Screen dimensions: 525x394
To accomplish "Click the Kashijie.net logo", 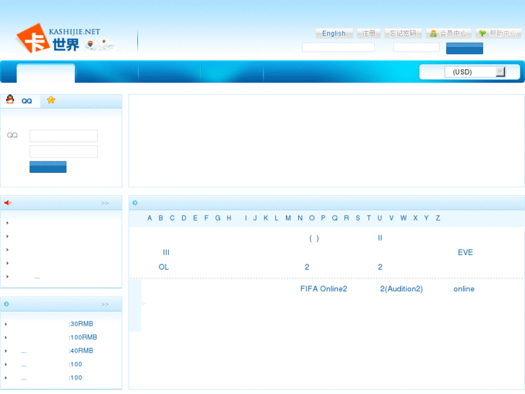I will click(65, 38).
